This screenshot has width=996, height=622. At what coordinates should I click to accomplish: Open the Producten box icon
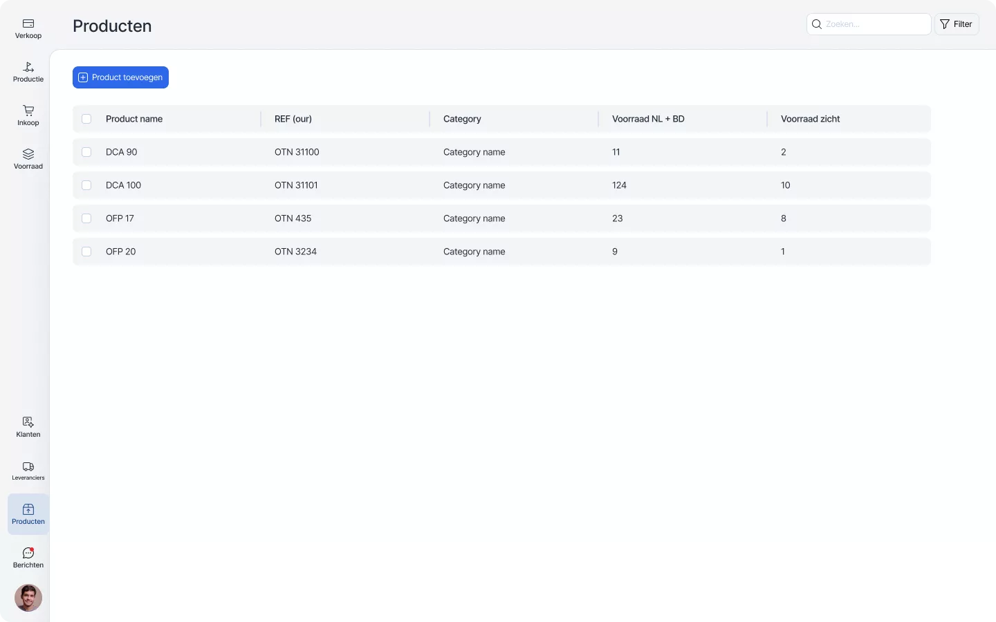pos(28,509)
